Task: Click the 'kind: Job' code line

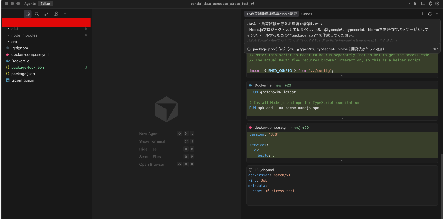Action: tap(258, 180)
